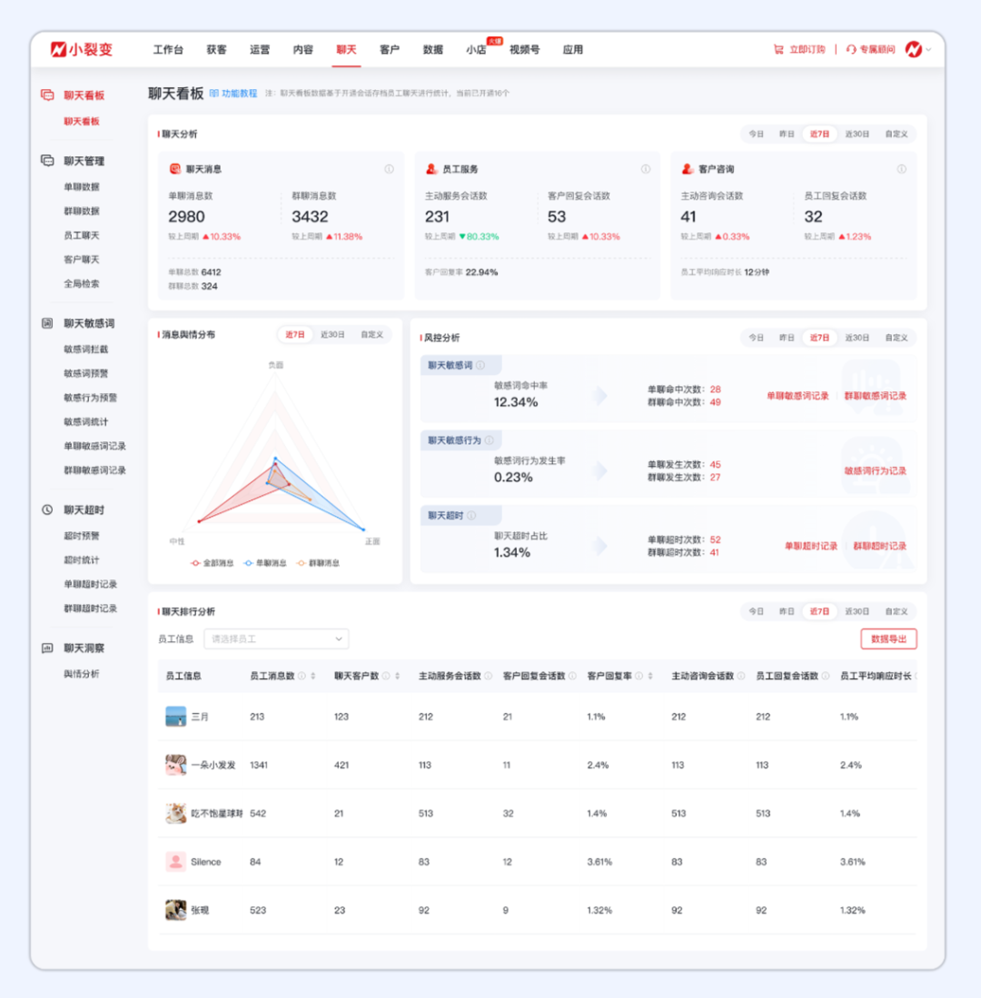Click the 小裂变 logo icon

[59, 49]
